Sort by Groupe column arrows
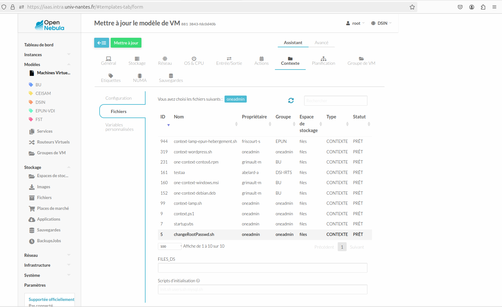This screenshot has width=502, height=307. click(x=294, y=124)
